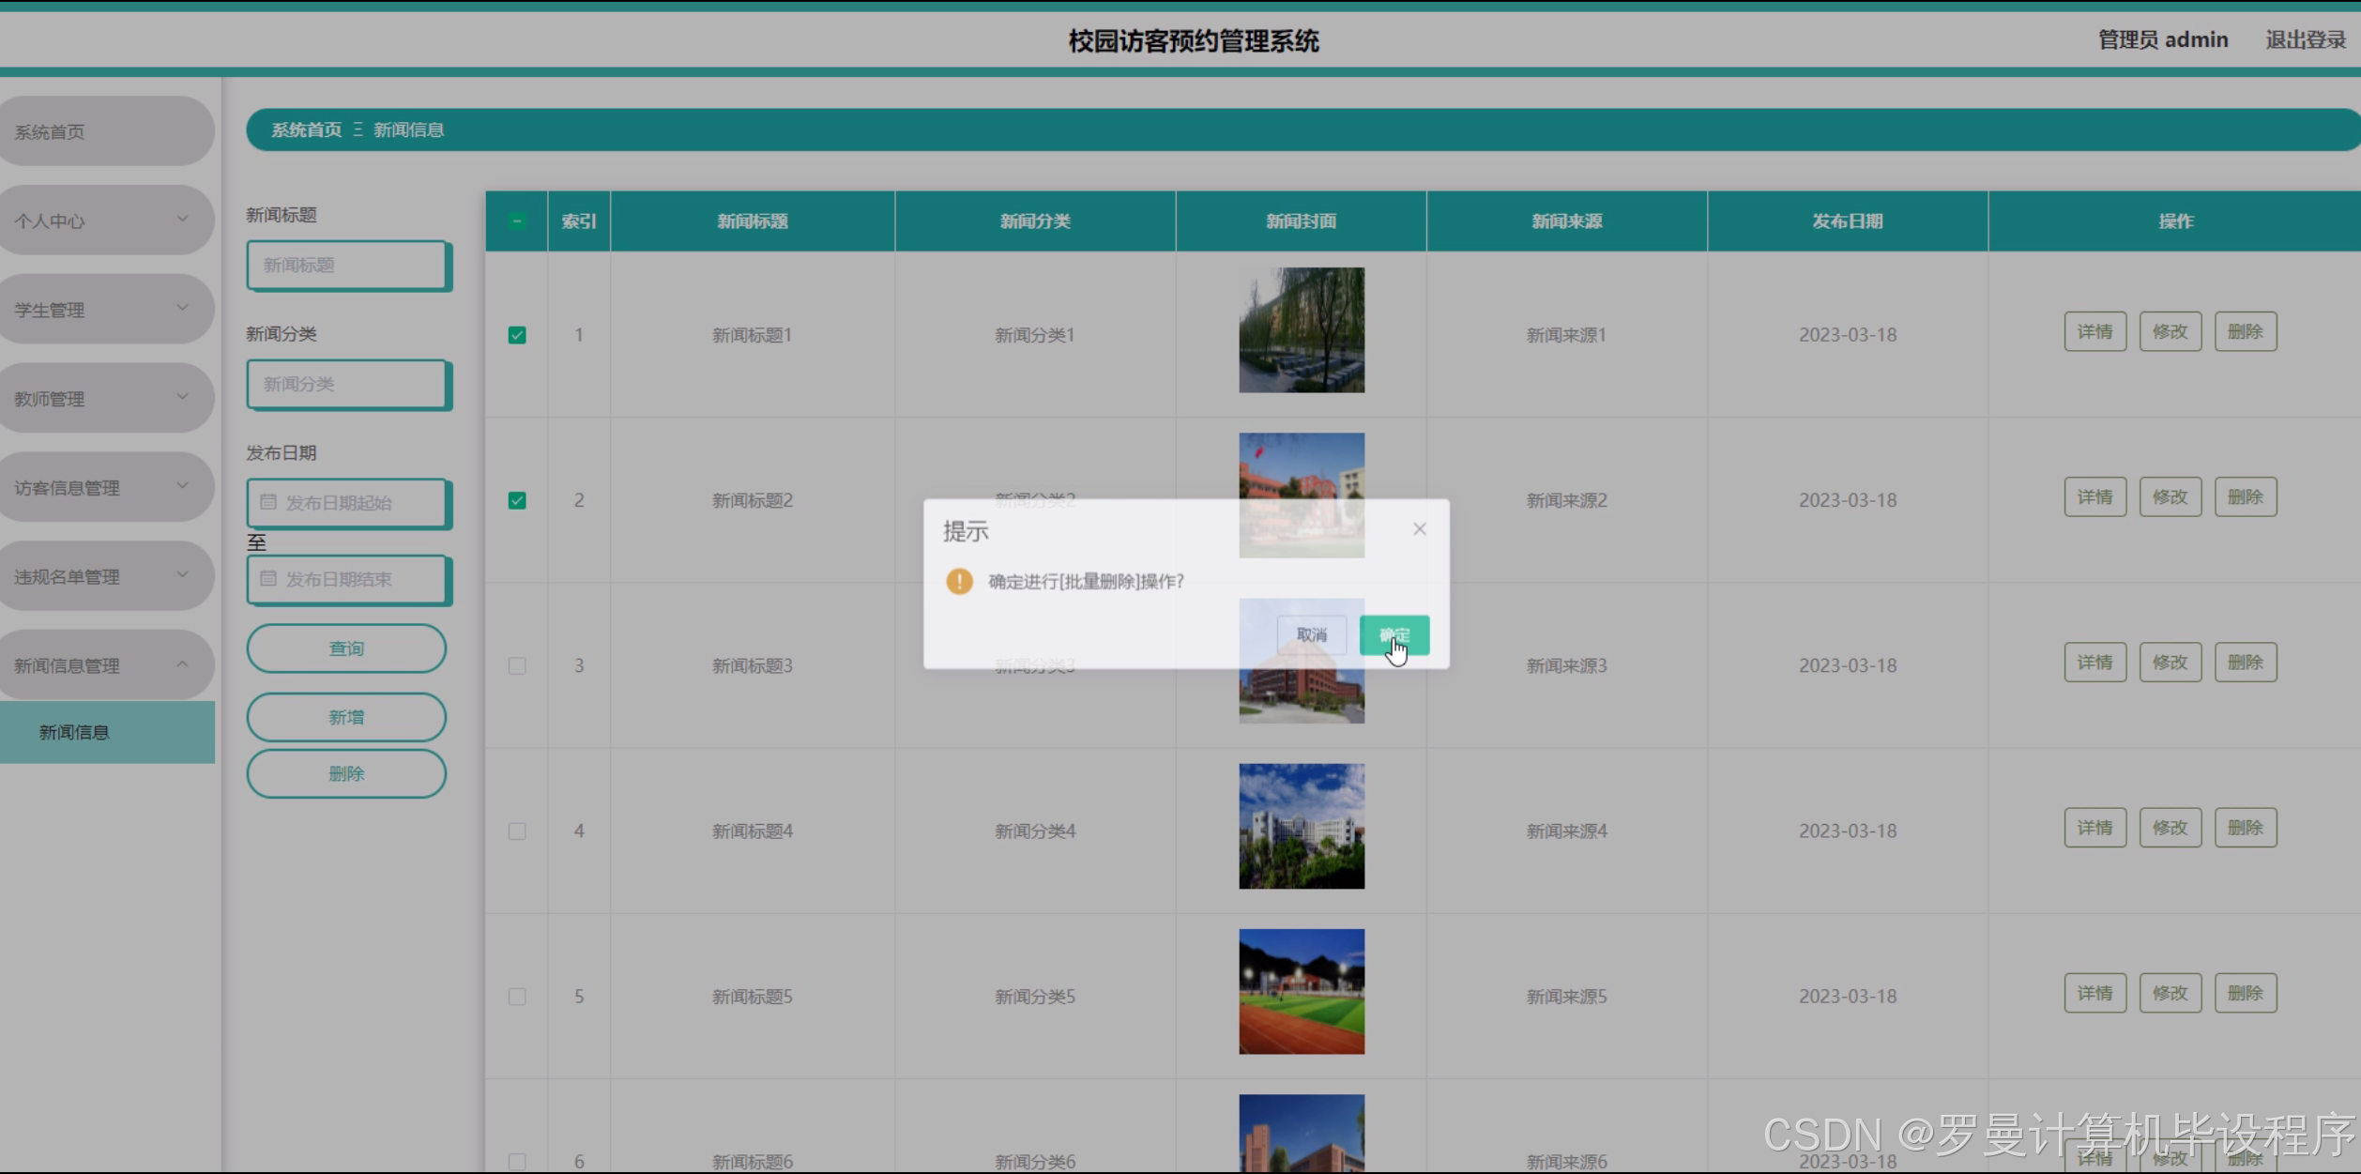Viewport: 2361px width, 1174px height.
Task: Close the 提示 dialog with X icon
Action: [1419, 529]
